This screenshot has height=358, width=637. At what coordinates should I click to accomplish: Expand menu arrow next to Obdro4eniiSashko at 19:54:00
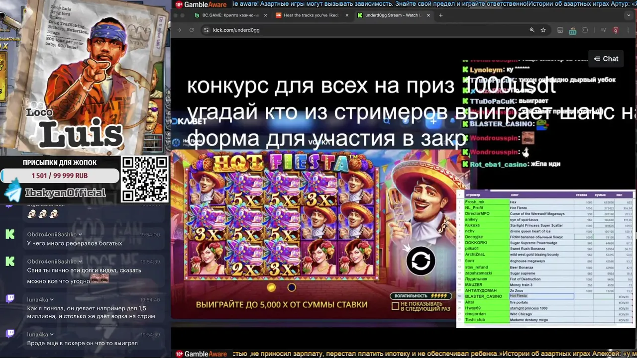point(80,234)
